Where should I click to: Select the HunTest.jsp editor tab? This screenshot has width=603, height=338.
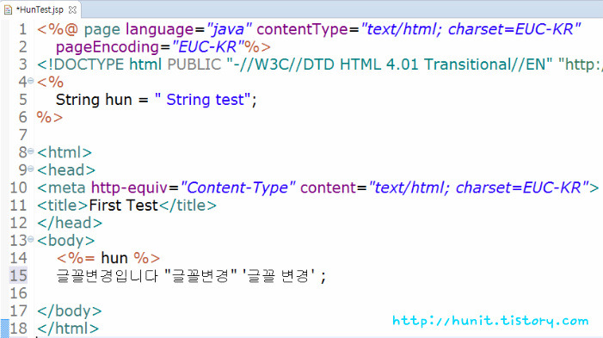(40, 9)
